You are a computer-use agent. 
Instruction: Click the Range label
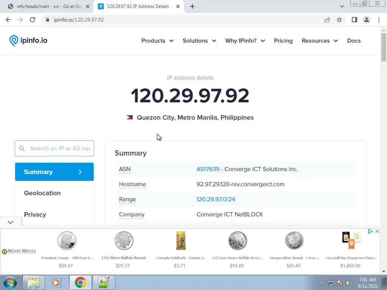point(127,199)
